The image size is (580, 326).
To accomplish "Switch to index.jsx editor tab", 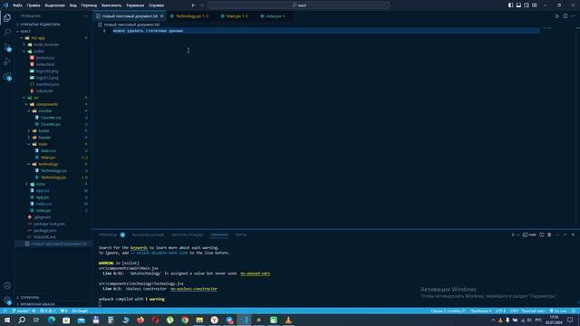I will (274, 16).
